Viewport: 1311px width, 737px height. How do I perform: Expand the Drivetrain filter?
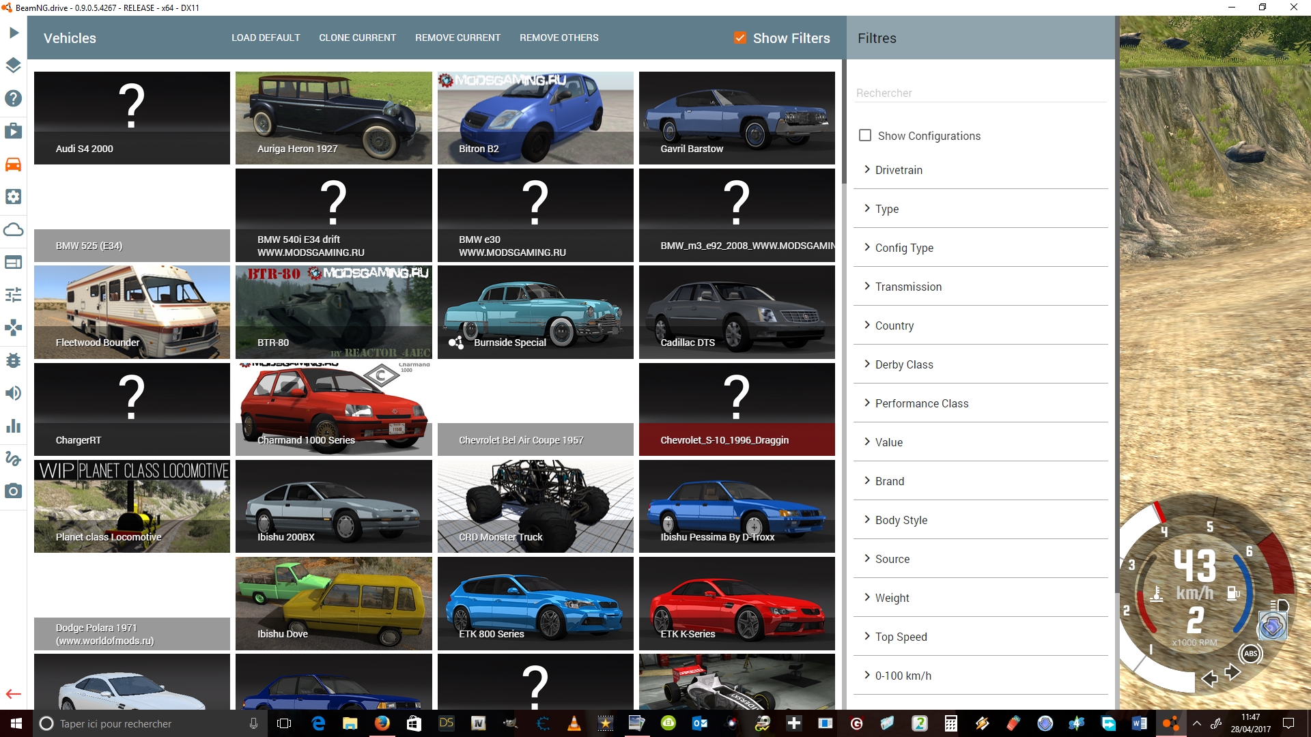click(x=981, y=170)
